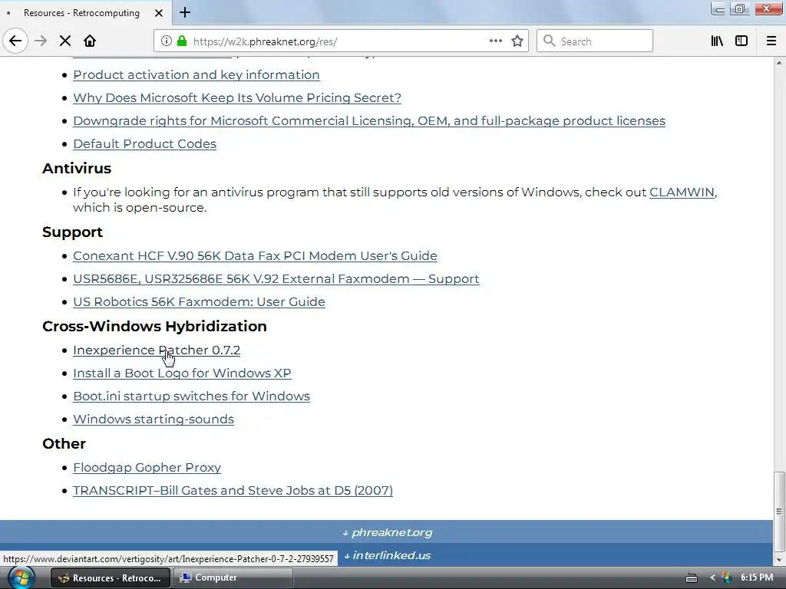Click the forward navigation arrow
Viewport: 786px width, 589px height.
click(41, 41)
